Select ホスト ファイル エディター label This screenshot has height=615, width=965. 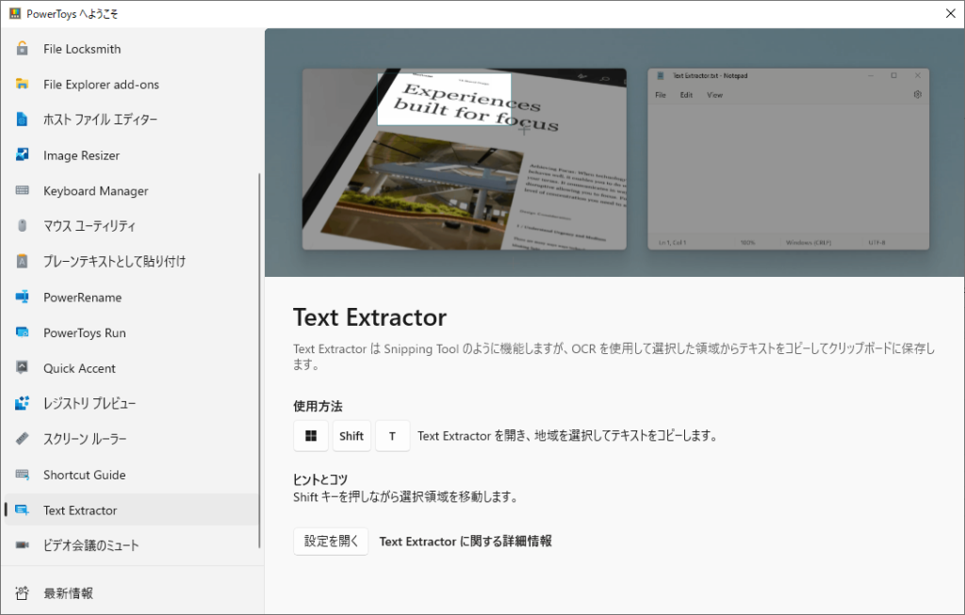click(100, 120)
